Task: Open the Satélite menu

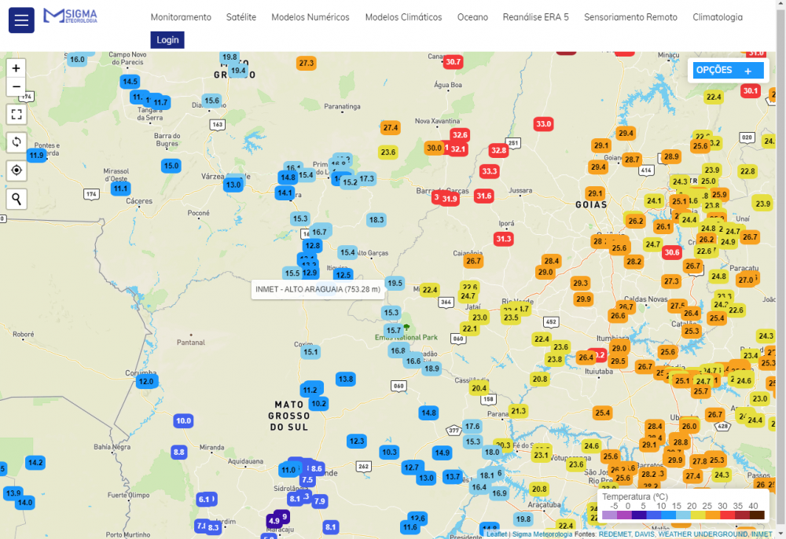Action: tap(241, 17)
